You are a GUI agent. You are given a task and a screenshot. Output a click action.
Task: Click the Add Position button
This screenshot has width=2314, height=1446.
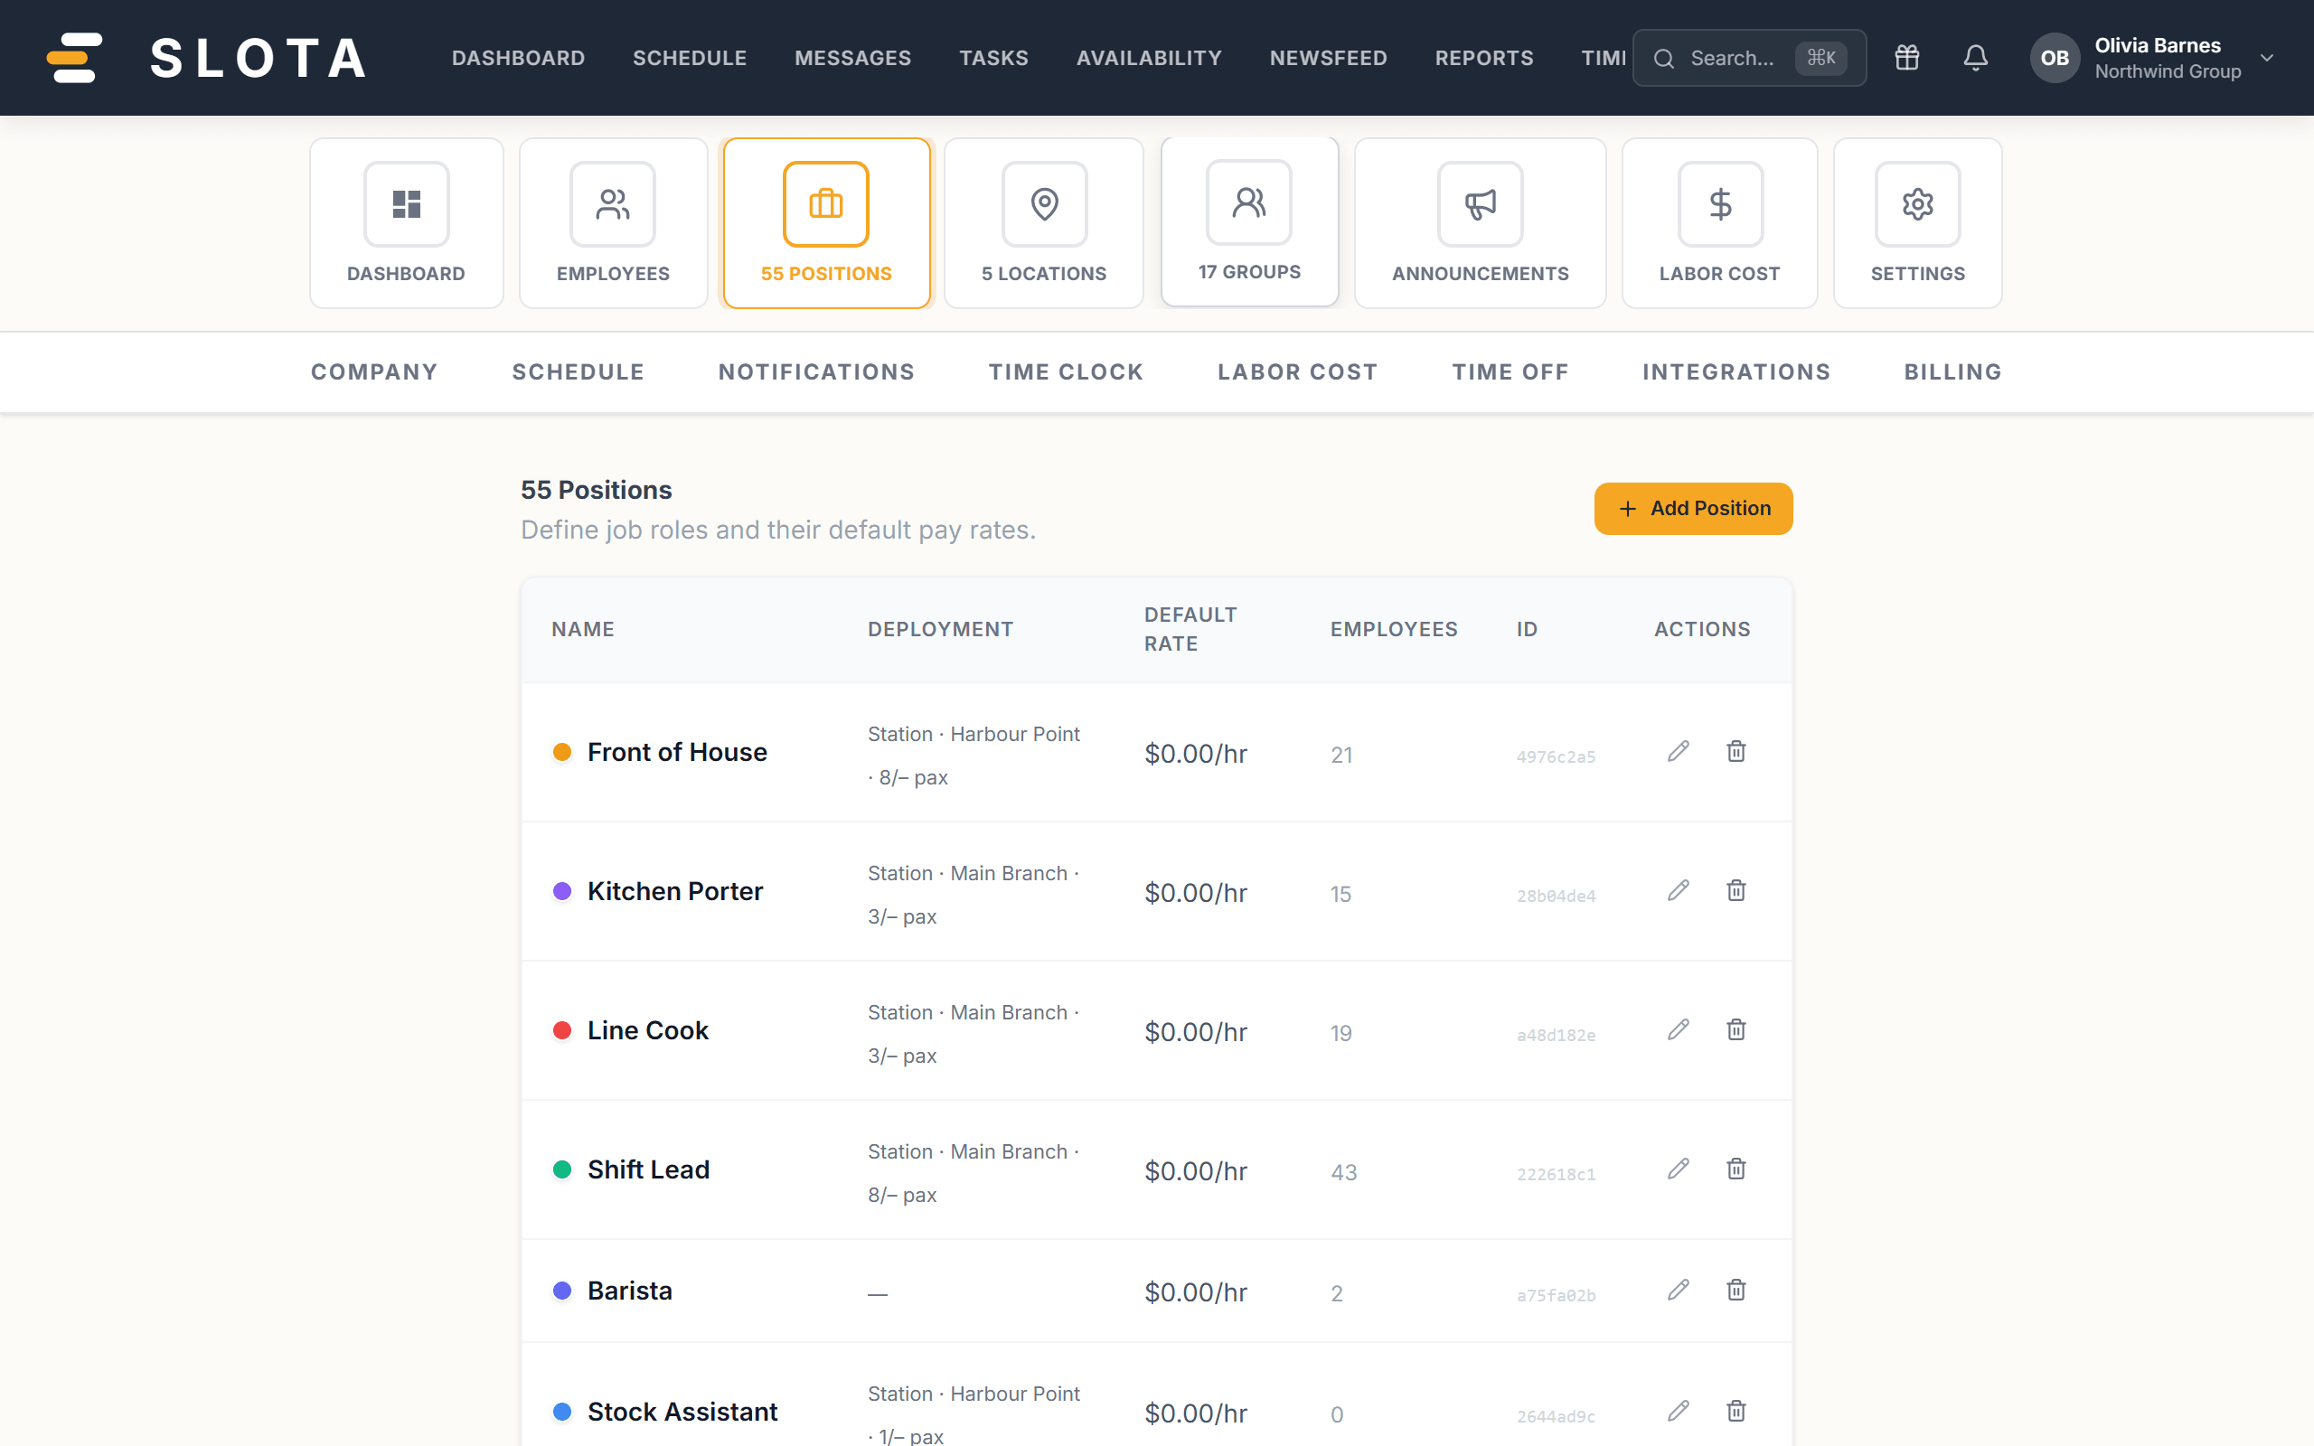click(x=1692, y=509)
